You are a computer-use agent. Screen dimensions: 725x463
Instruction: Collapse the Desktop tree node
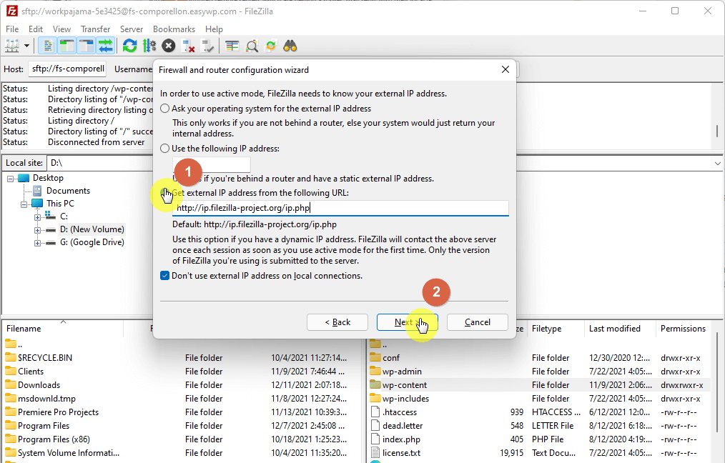(10, 179)
